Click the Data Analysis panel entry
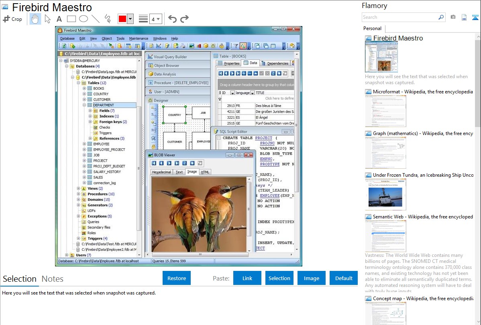The image size is (481, 325). [177, 74]
